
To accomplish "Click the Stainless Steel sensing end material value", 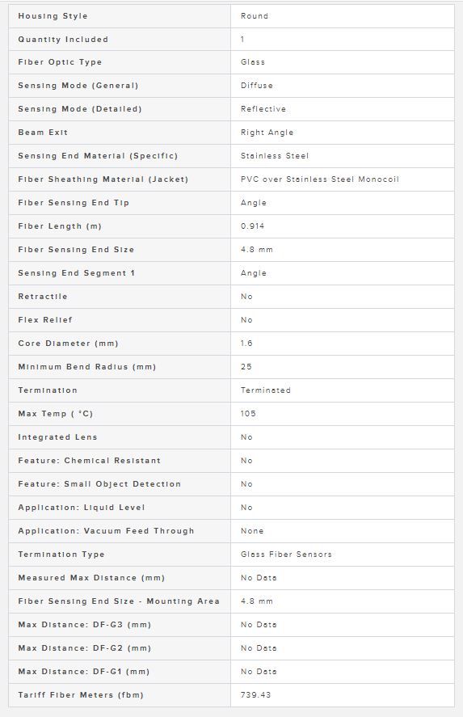I will click(275, 156).
